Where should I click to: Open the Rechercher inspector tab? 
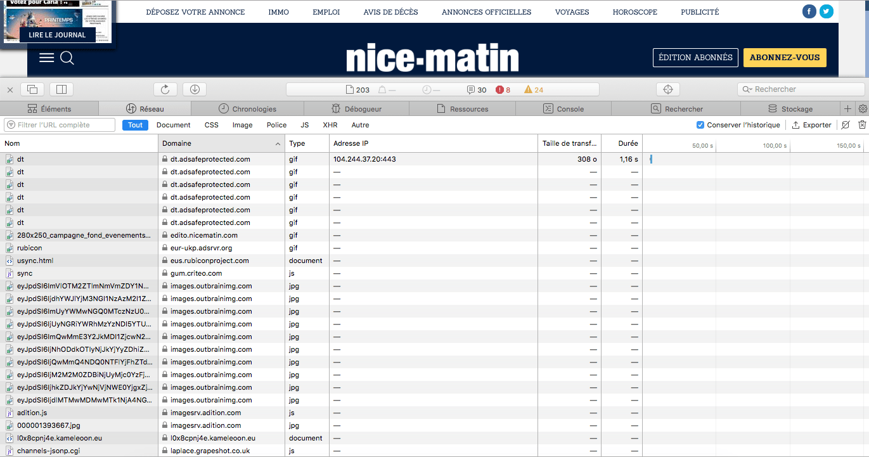(677, 109)
